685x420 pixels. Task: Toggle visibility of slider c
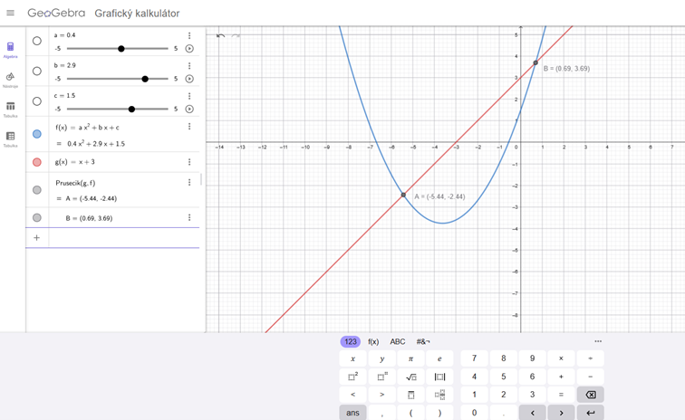click(x=36, y=101)
